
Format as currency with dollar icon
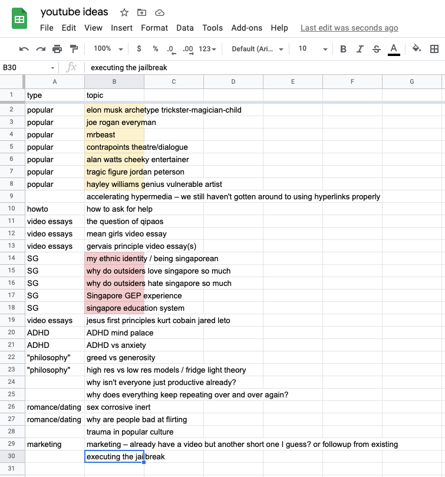coord(139,49)
